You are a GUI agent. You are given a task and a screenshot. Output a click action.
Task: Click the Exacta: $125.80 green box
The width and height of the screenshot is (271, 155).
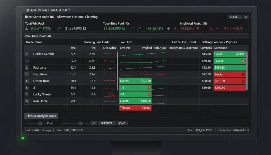coord(135,81)
